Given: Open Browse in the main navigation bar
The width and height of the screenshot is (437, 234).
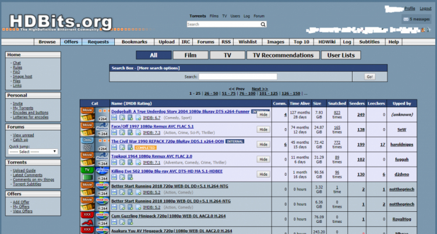Looking at the screenshot, I should [47, 42].
